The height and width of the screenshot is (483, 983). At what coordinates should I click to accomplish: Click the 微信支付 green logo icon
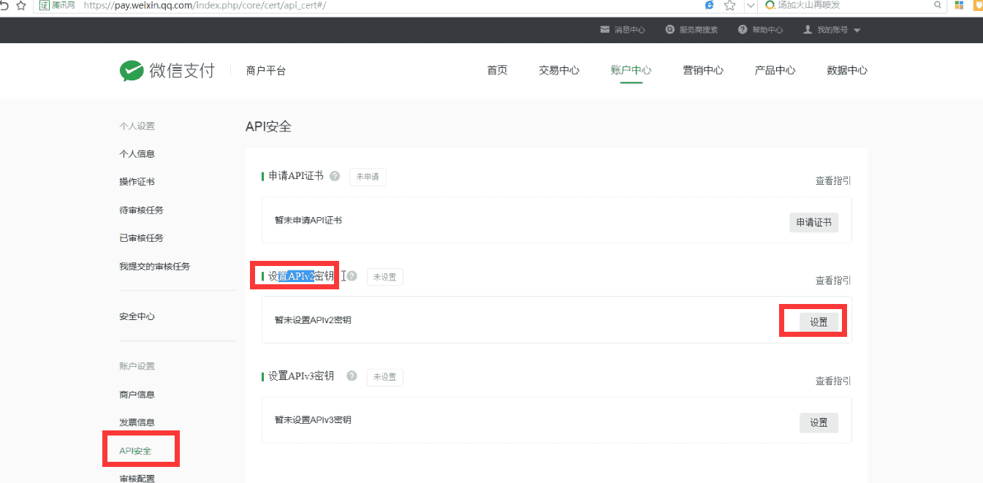point(132,70)
